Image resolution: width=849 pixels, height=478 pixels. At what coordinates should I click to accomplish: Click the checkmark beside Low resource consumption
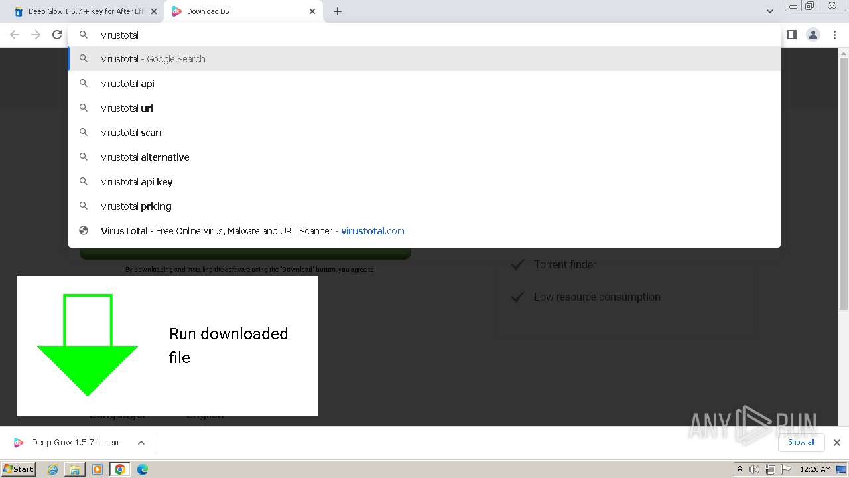pos(517,297)
